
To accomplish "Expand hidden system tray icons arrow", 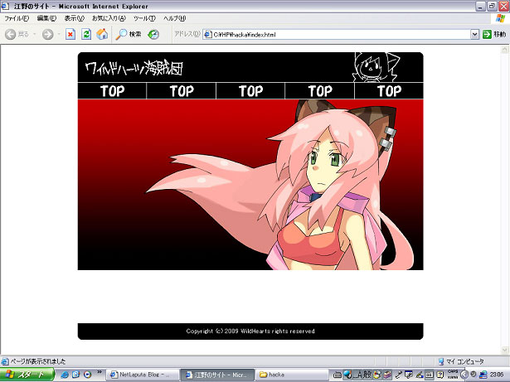I will [464, 375].
